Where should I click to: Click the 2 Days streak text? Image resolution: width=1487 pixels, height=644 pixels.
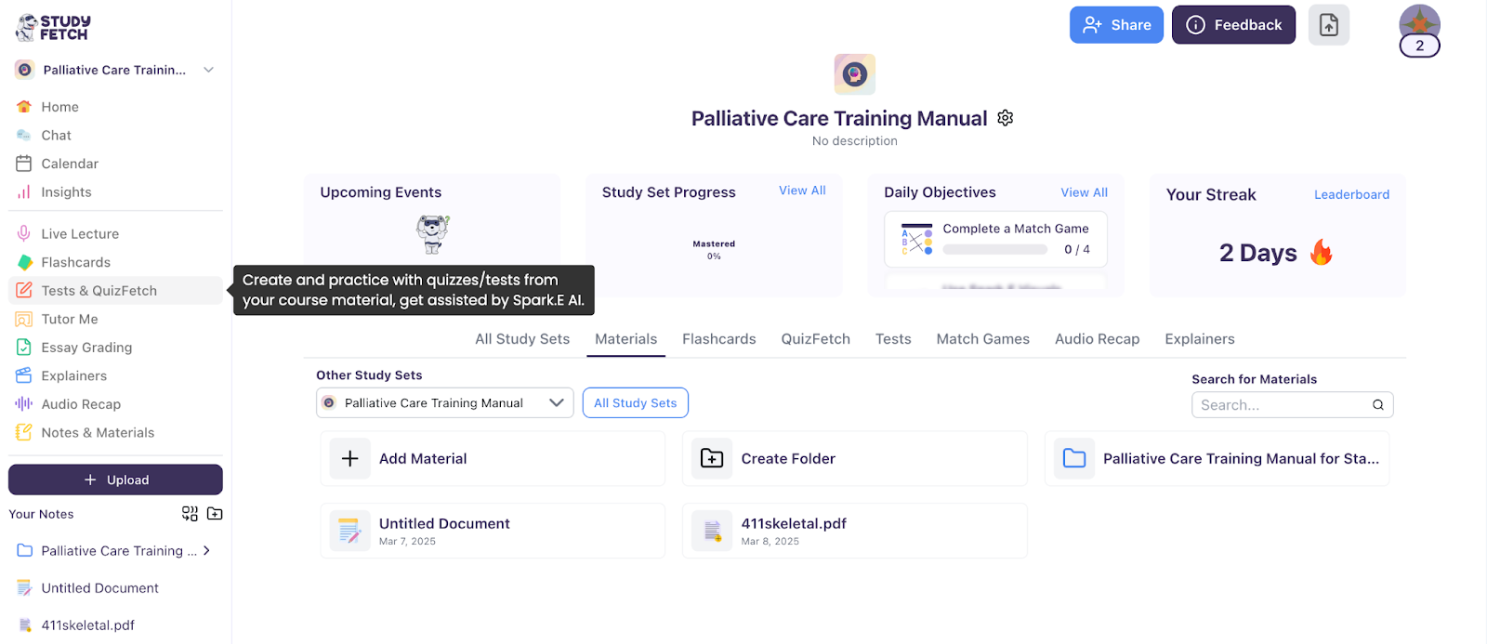1257,253
